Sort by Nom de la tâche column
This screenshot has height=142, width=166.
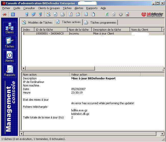(80, 30)
